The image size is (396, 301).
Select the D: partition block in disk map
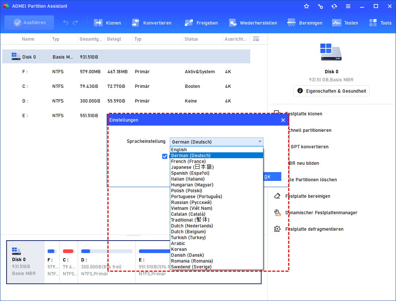(x=107, y=262)
